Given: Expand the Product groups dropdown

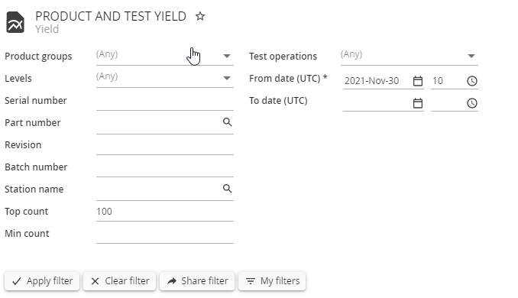Looking at the screenshot, I should 165,57.
